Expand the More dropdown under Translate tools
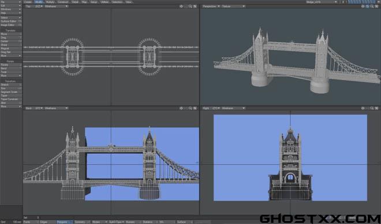Image resolution: width=381 pixels, height=224 pixels. 11,56
